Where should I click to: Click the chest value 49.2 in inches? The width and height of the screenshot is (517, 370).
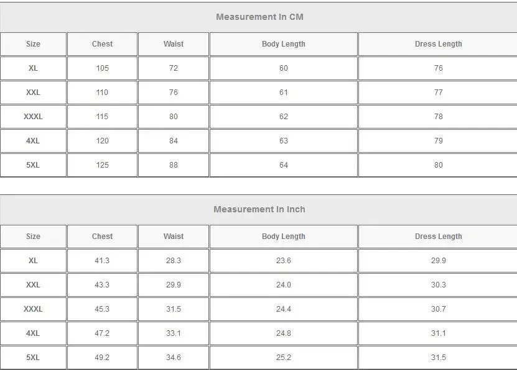click(102, 358)
